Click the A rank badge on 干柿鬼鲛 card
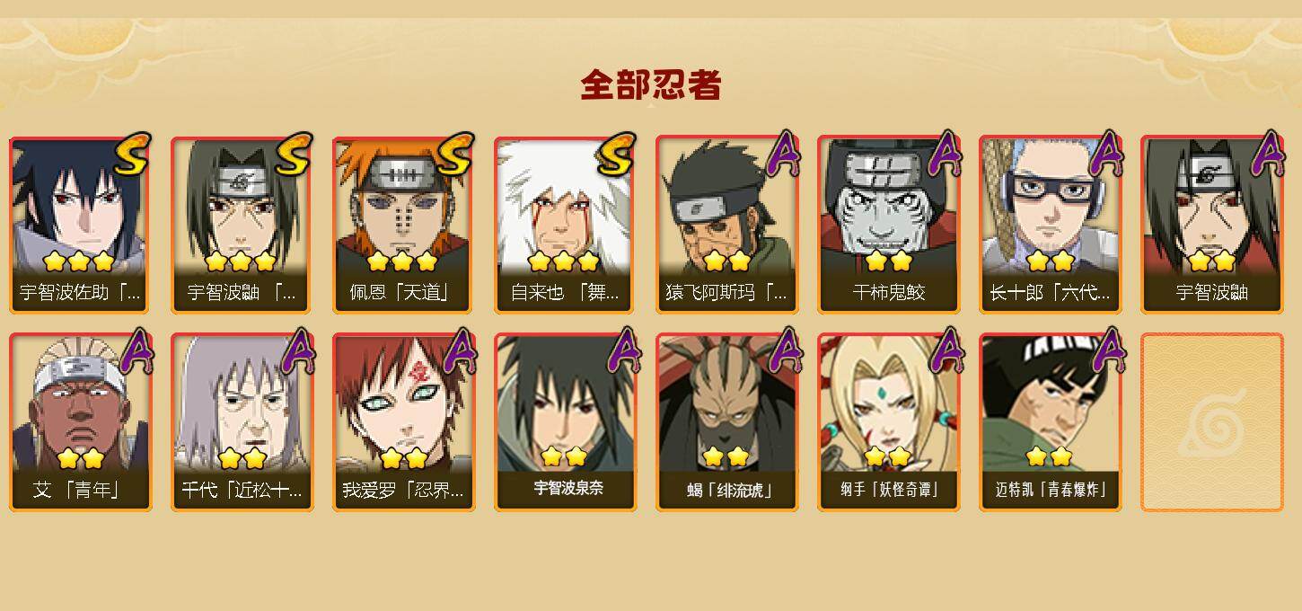 click(x=944, y=153)
